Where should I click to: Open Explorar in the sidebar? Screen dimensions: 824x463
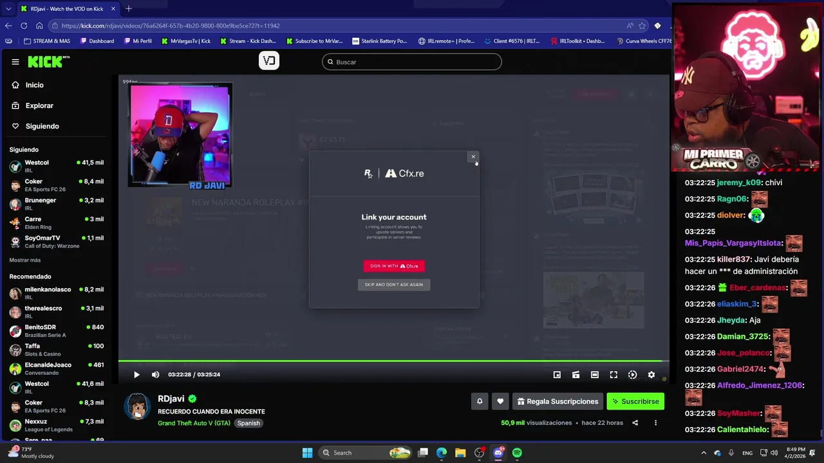pos(39,105)
